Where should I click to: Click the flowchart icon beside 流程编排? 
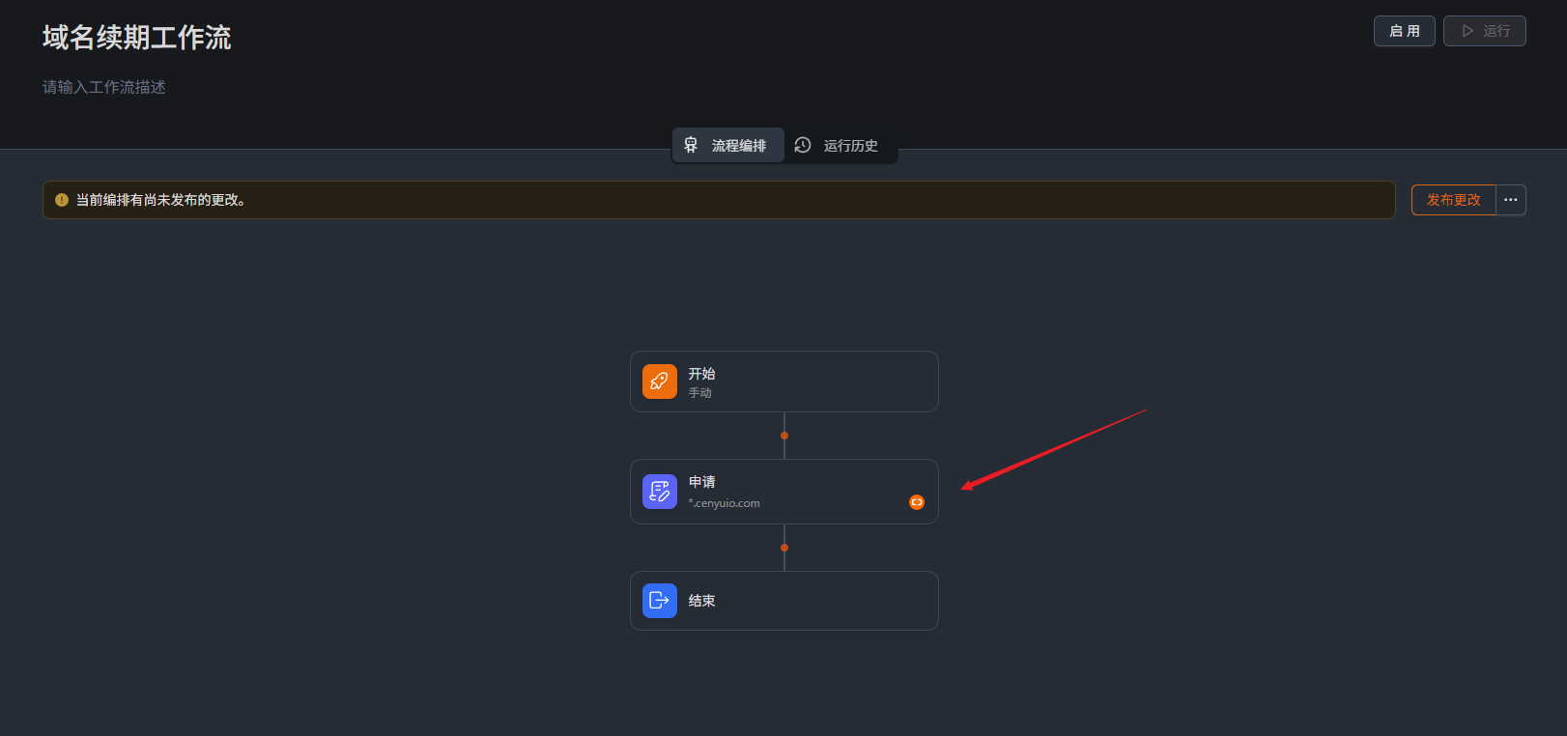691,145
